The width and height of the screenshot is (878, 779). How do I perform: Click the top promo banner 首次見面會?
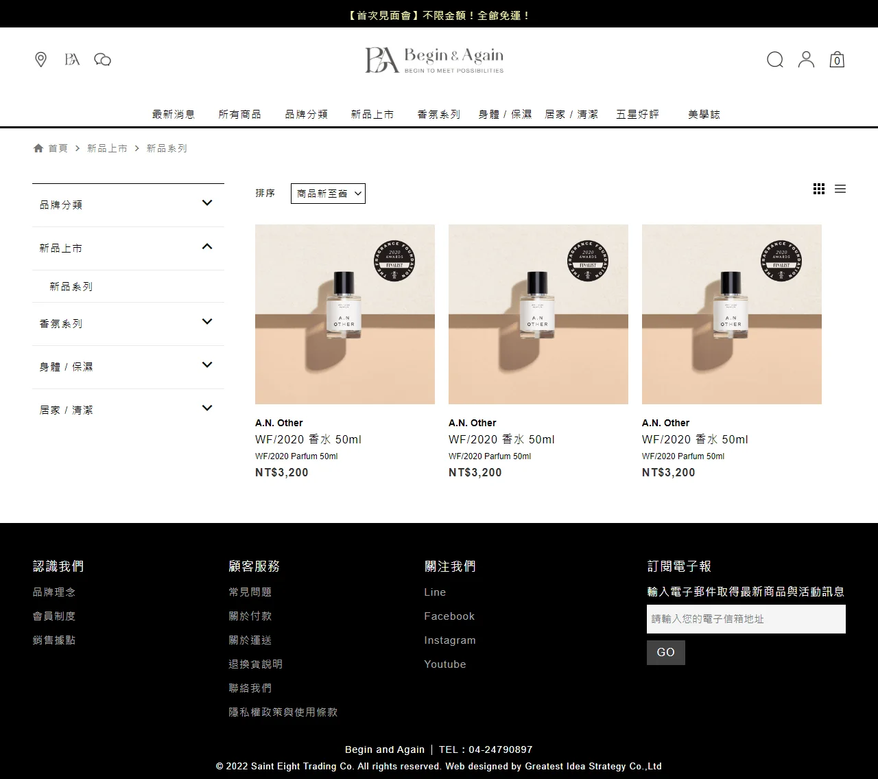tap(439, 15)
